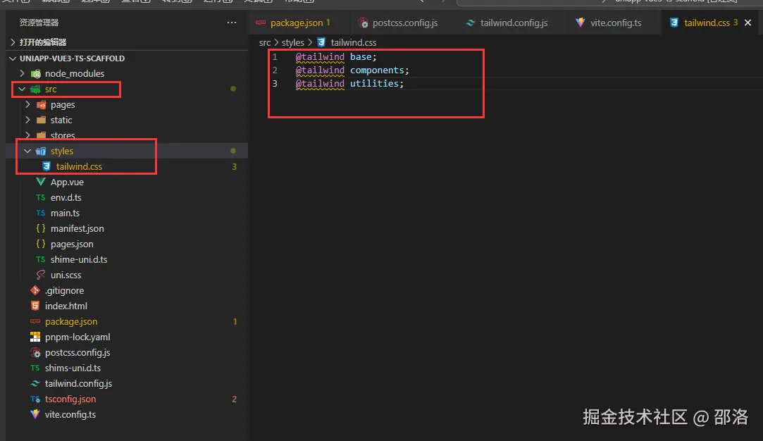Click the src folder icon
Image resolution: width=763 pixels, height=441 pixels.
click(x=35, y=89)
